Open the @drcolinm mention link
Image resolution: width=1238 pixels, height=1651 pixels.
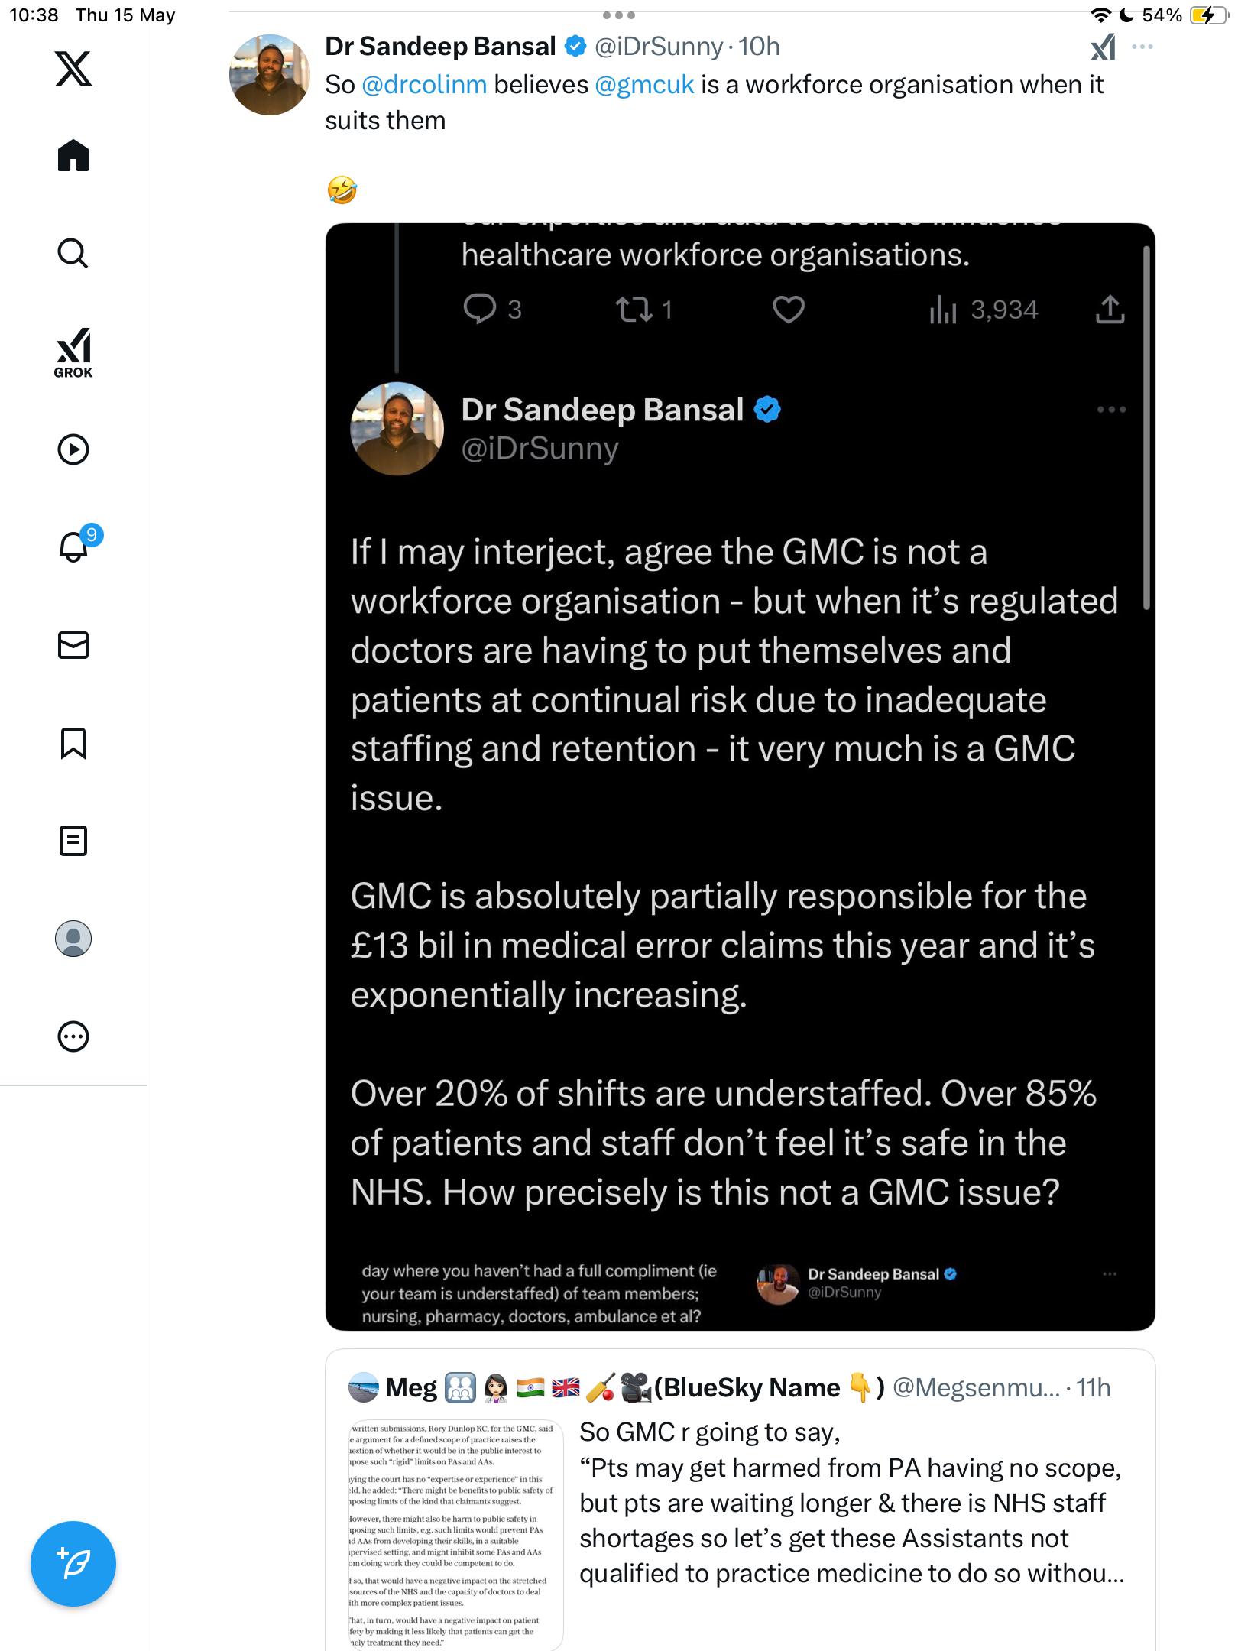point(424,85)
